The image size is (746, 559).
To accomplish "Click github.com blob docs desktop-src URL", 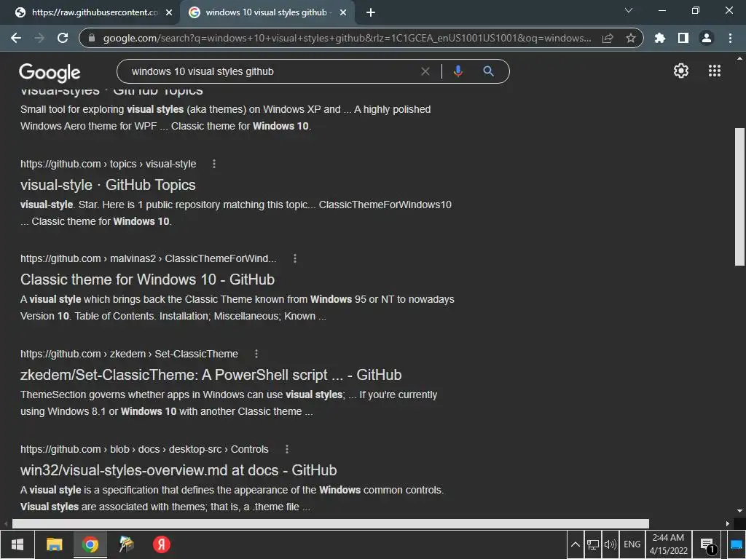I will point(144,449).
